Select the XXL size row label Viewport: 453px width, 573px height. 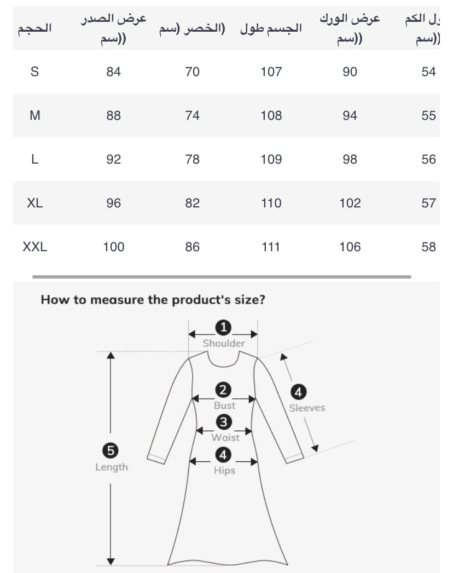click(34, 247)
